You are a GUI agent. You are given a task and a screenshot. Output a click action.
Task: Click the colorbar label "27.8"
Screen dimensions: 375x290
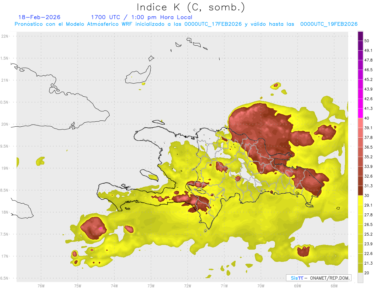(368, 215)
